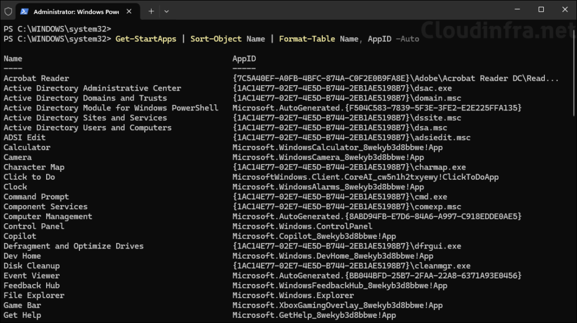Image resolution: width=577 pixels, height=323 pixels.
Task: Open a new tab with the plus button
Action: (151, 11)
